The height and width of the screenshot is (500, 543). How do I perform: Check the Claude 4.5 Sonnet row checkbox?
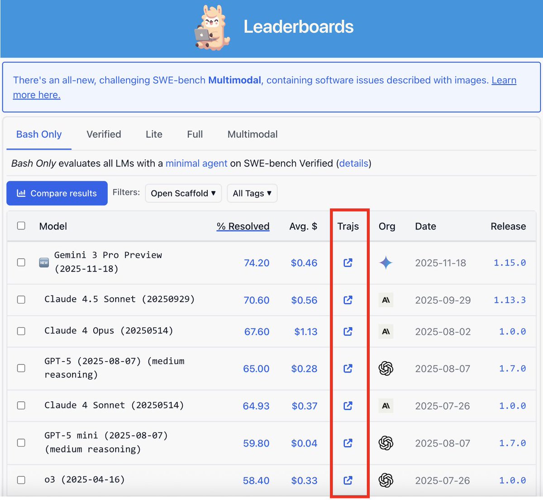21,300
